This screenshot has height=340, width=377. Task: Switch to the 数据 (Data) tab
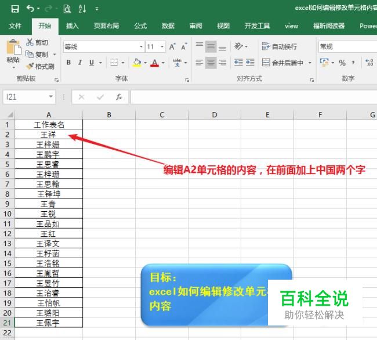pos(168,26)
